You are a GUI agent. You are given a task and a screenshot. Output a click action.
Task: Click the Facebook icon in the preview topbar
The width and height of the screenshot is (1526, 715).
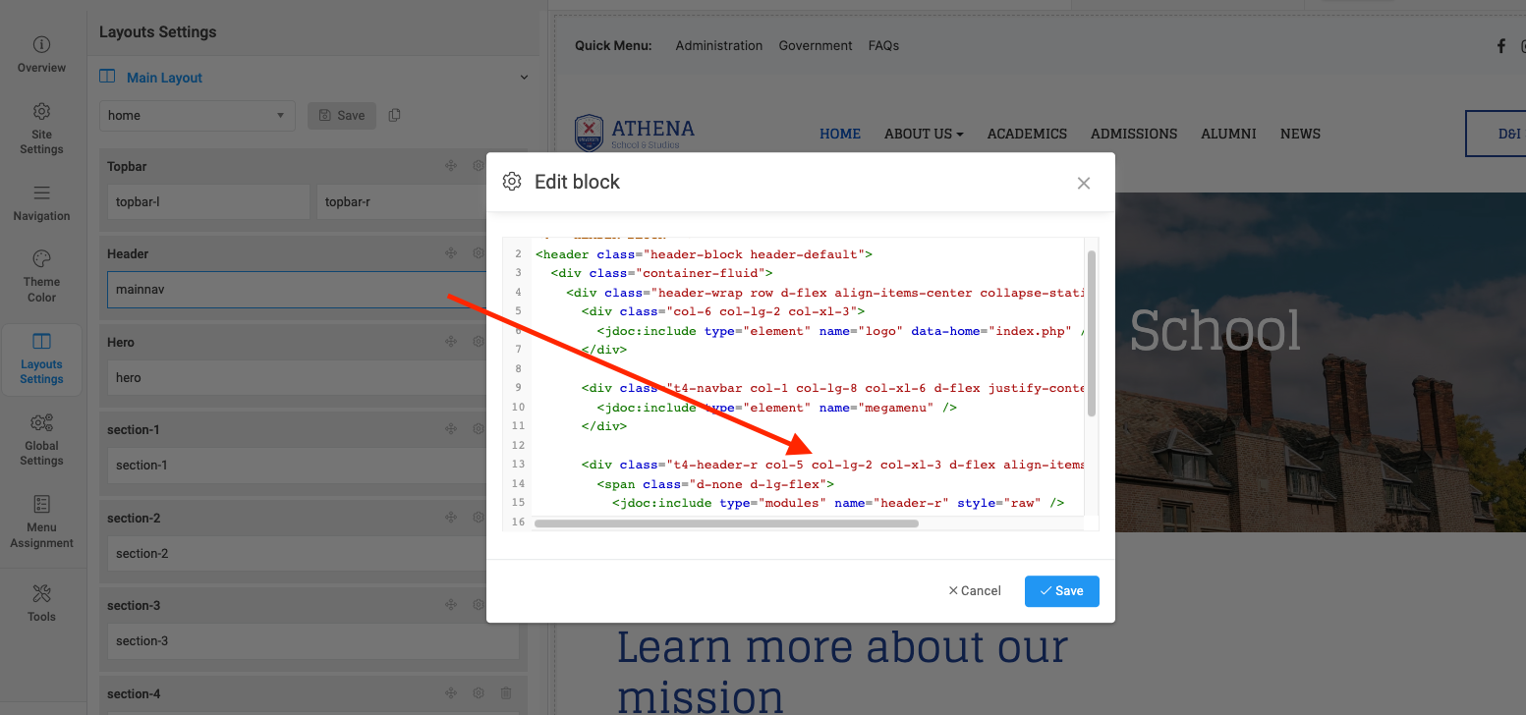click(x=1501, y=46)
